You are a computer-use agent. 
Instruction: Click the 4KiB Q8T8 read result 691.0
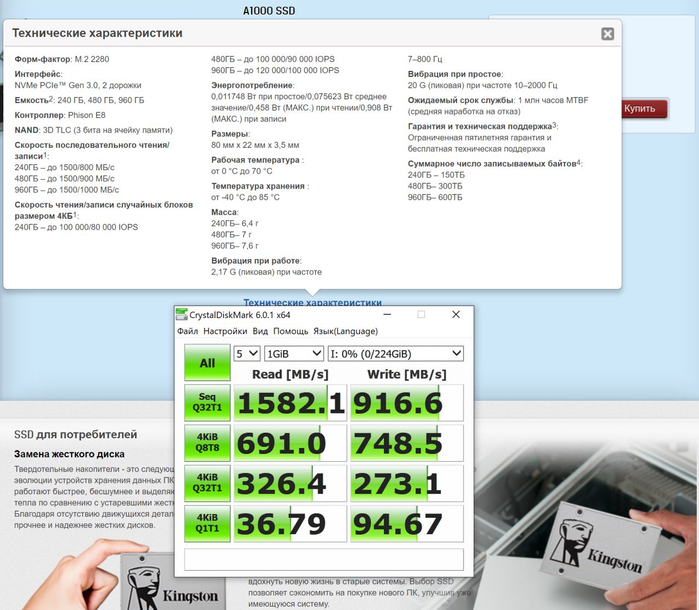[x=290, y=443]
